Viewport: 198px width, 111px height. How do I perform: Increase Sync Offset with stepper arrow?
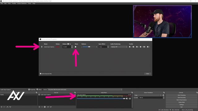108,46
